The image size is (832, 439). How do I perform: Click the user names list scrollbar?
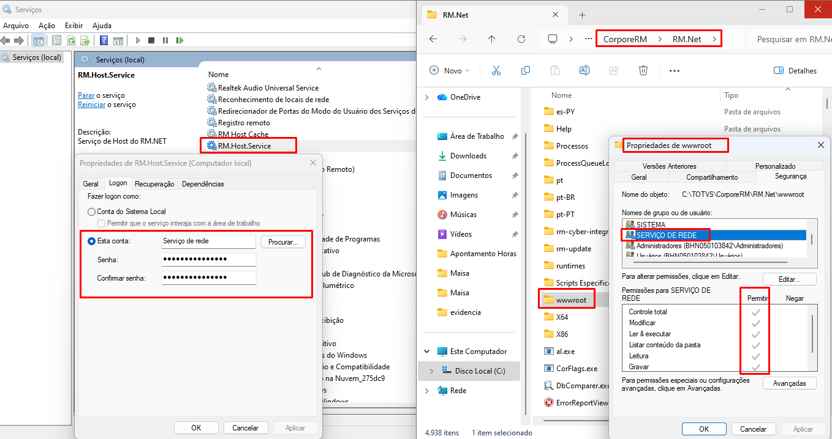click(x=813, y=238)
